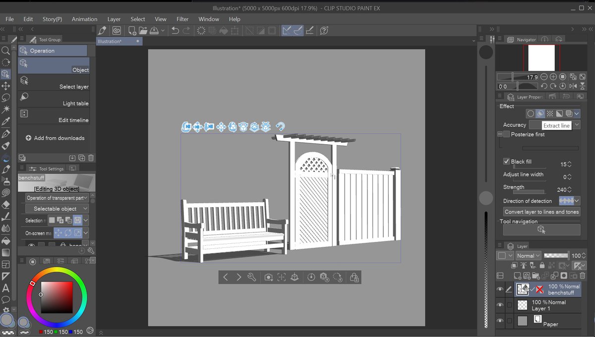Select the Object sub tool

[54, 65]
